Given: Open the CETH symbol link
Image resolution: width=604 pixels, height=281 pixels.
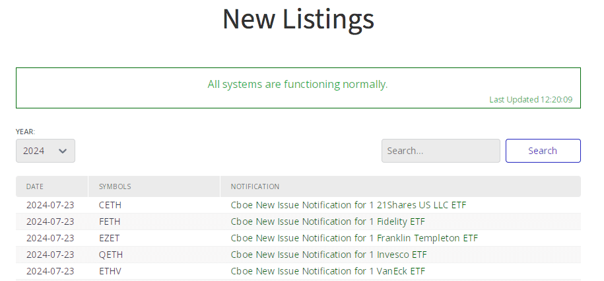Looking at the screenshot, I should pos(110,205).
